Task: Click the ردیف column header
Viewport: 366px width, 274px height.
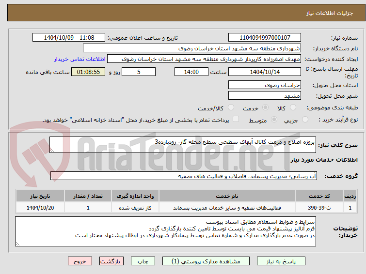Action: pyautogui.click(x=350, y=196)
